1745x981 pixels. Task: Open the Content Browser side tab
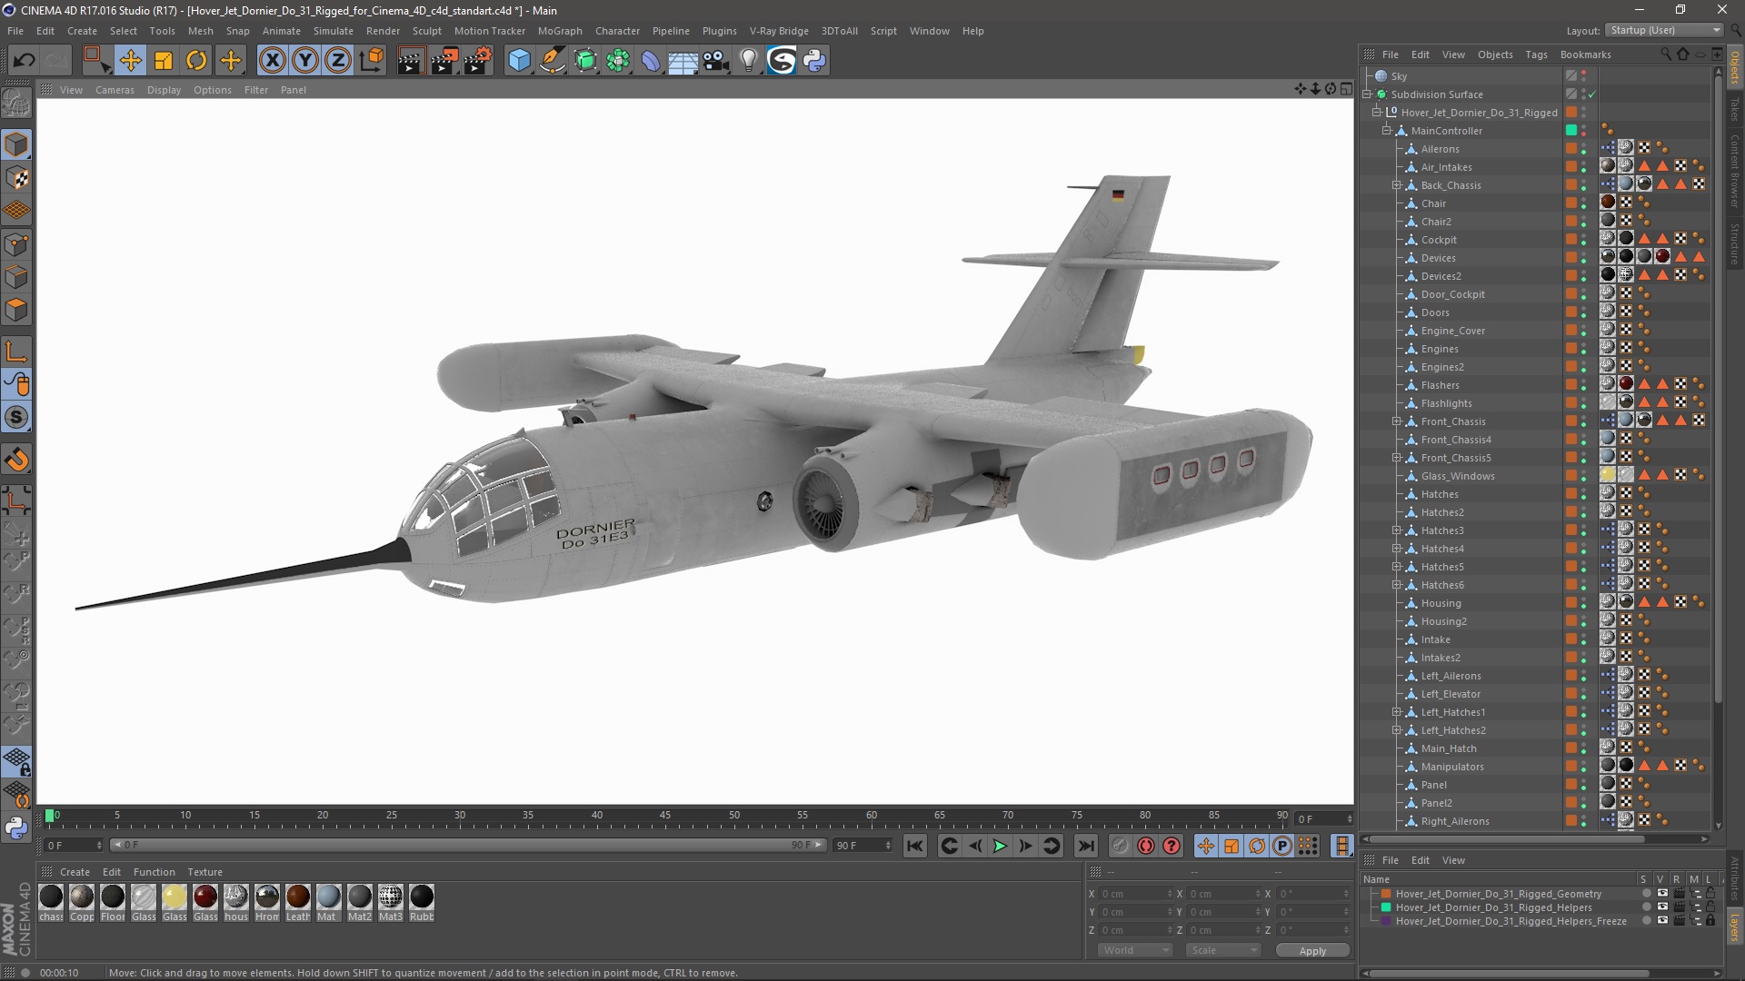tap(1735, 171)
